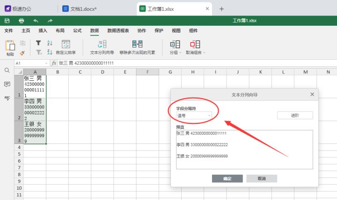Click 移除多次出现的元素 remove duplicates

pyautogui.click(x=137, y=47)
